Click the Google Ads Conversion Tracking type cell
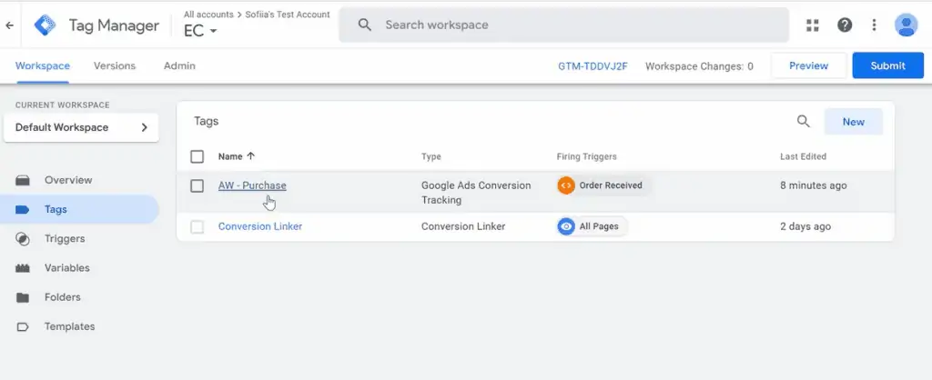The width and height of the screenshot is (932, 380). pyautogui.click(x=476, y=193)
